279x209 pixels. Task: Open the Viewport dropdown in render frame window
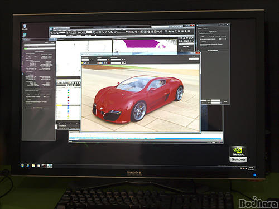pos(102,60)
